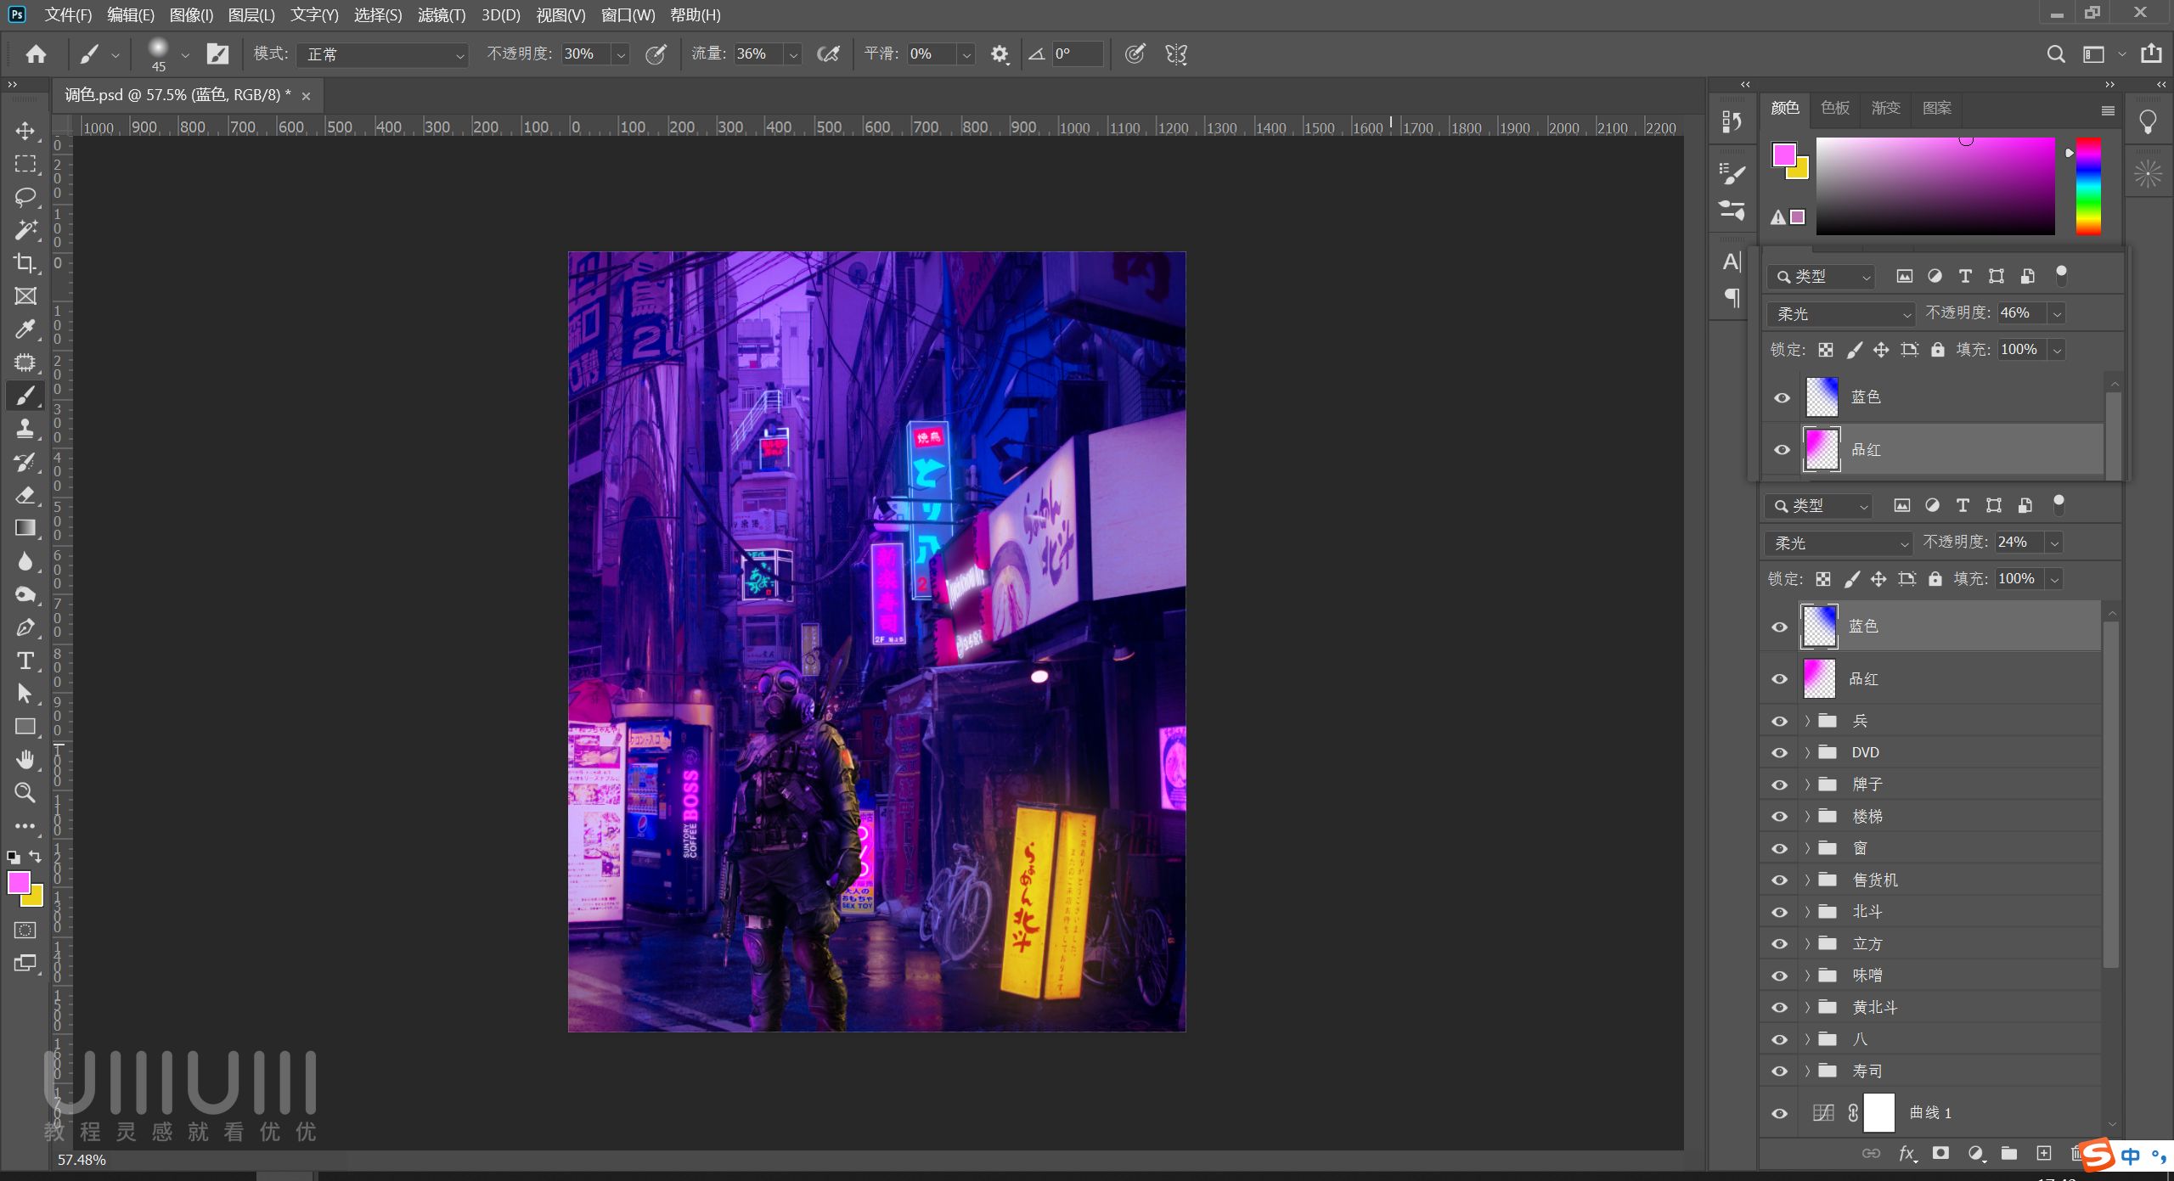Create new adjustment layer icon

point(1976,1153)
